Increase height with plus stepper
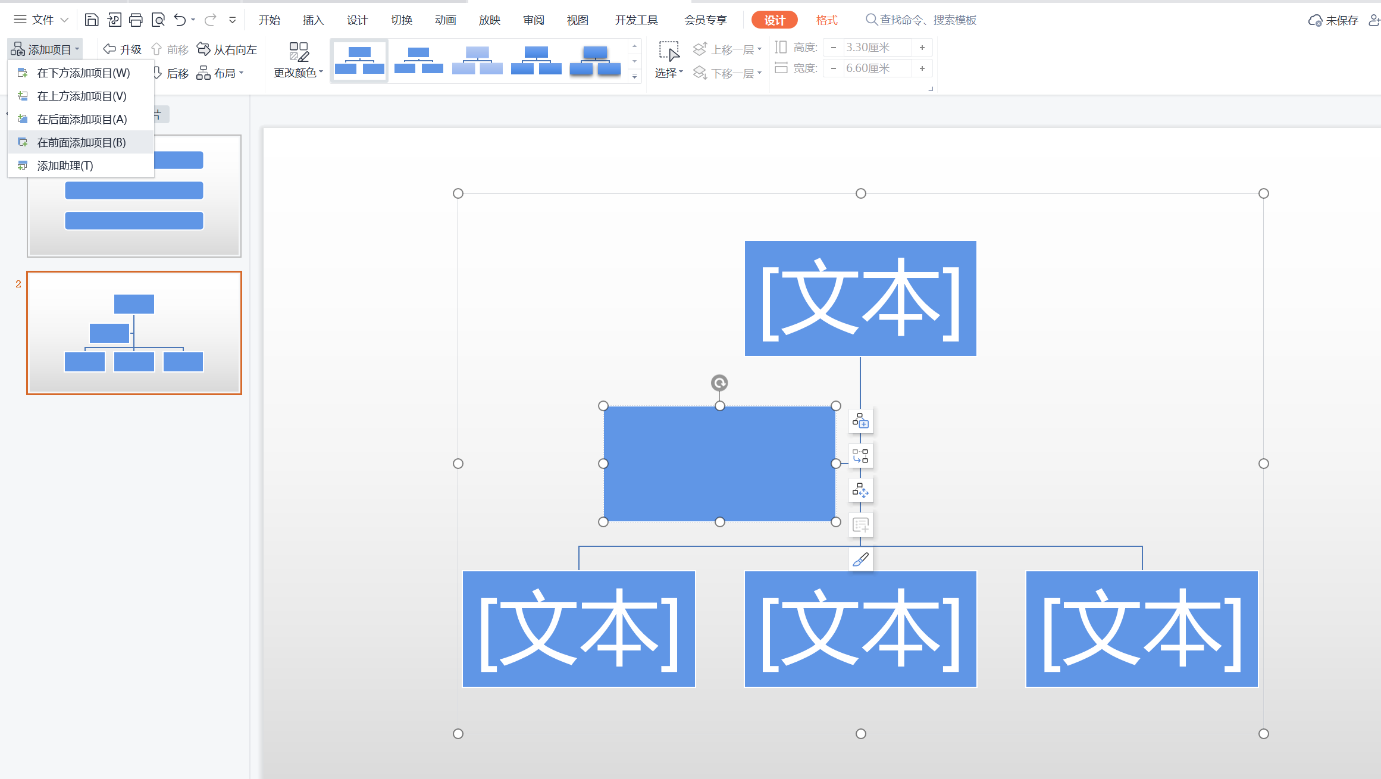Viewport: 1381px width, 779px height. [x=922, y=48]
